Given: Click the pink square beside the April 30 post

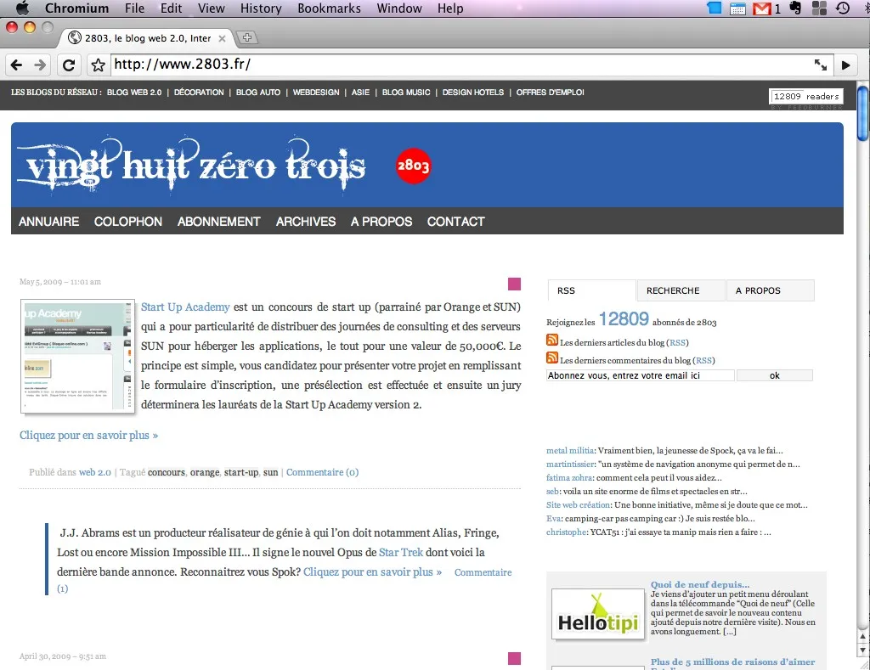Looking at the screenshot, I should click(514, 658).
